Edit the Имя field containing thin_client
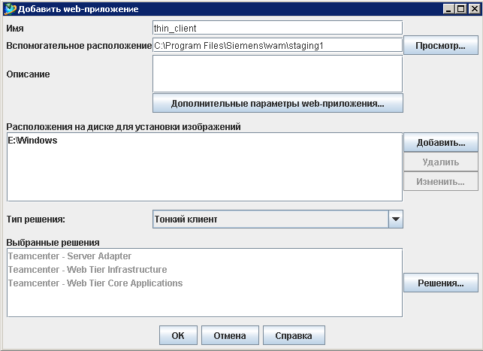483x351 pixels. click(277, 28)
